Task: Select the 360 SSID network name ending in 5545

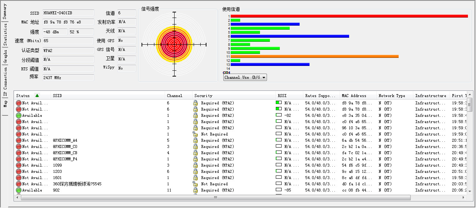Action: tap(77, 184)
